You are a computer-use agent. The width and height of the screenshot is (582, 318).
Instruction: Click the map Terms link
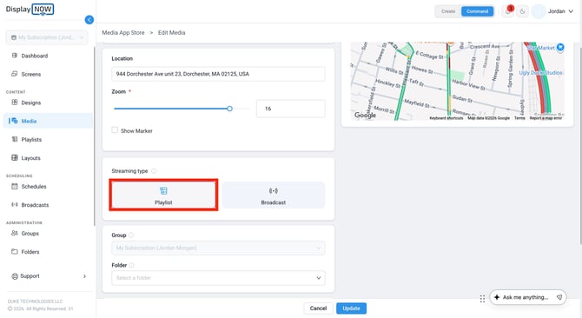pos(519,118)
